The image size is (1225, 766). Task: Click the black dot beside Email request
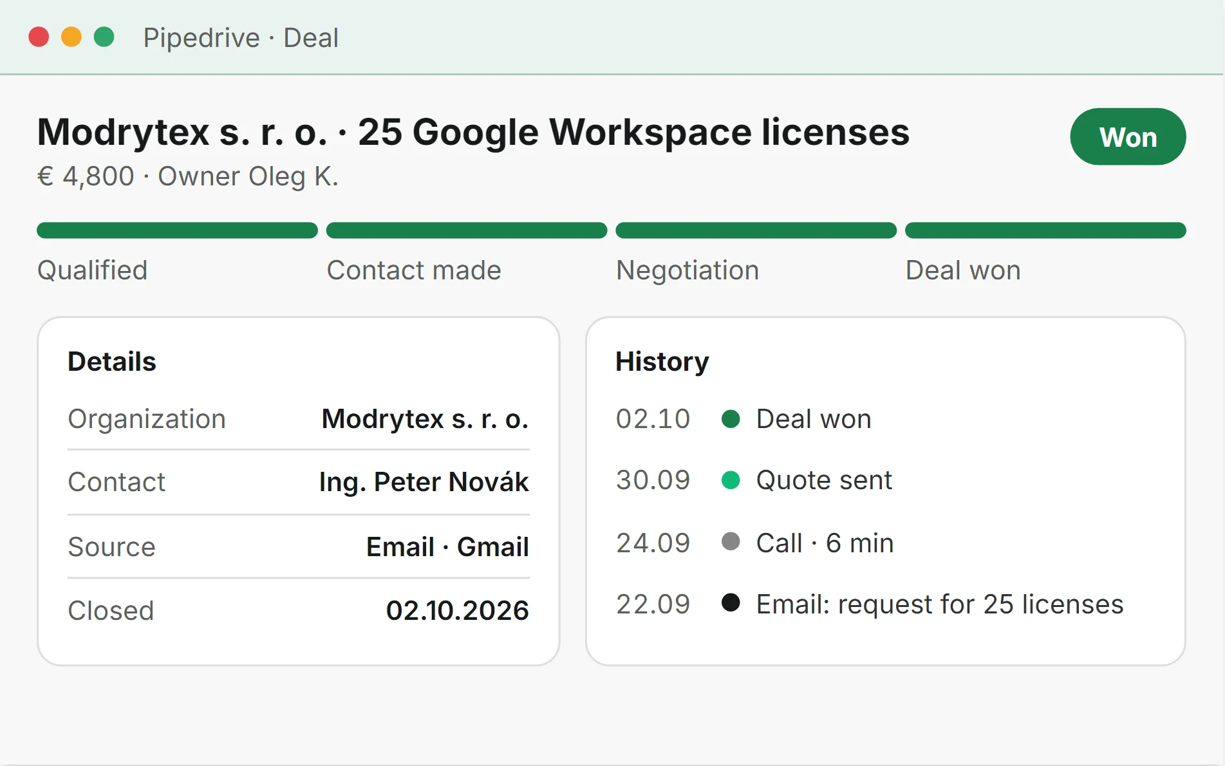[731, 603]
